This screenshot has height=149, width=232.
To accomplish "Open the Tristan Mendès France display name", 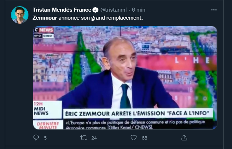I will tap(62, 9).
